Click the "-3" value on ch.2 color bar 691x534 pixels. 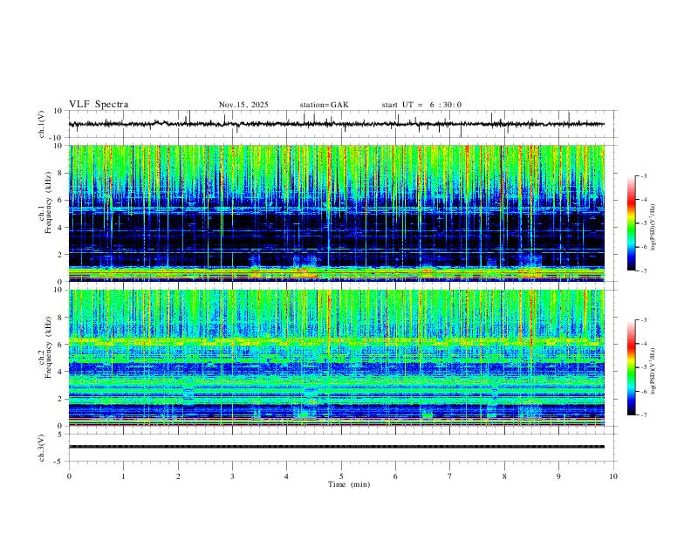click(644, 320)
